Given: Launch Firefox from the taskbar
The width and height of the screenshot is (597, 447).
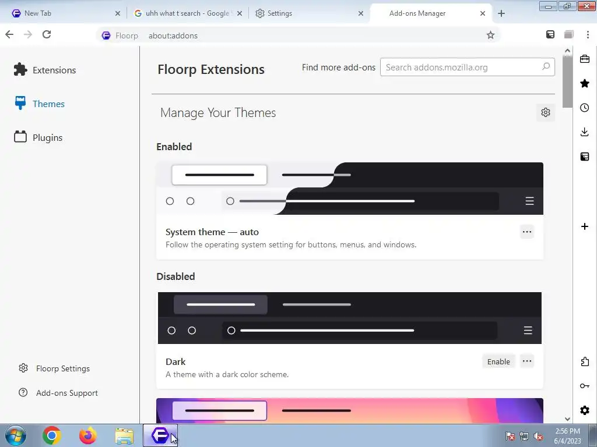Looking at the screenshot, I should pos(88,435).
